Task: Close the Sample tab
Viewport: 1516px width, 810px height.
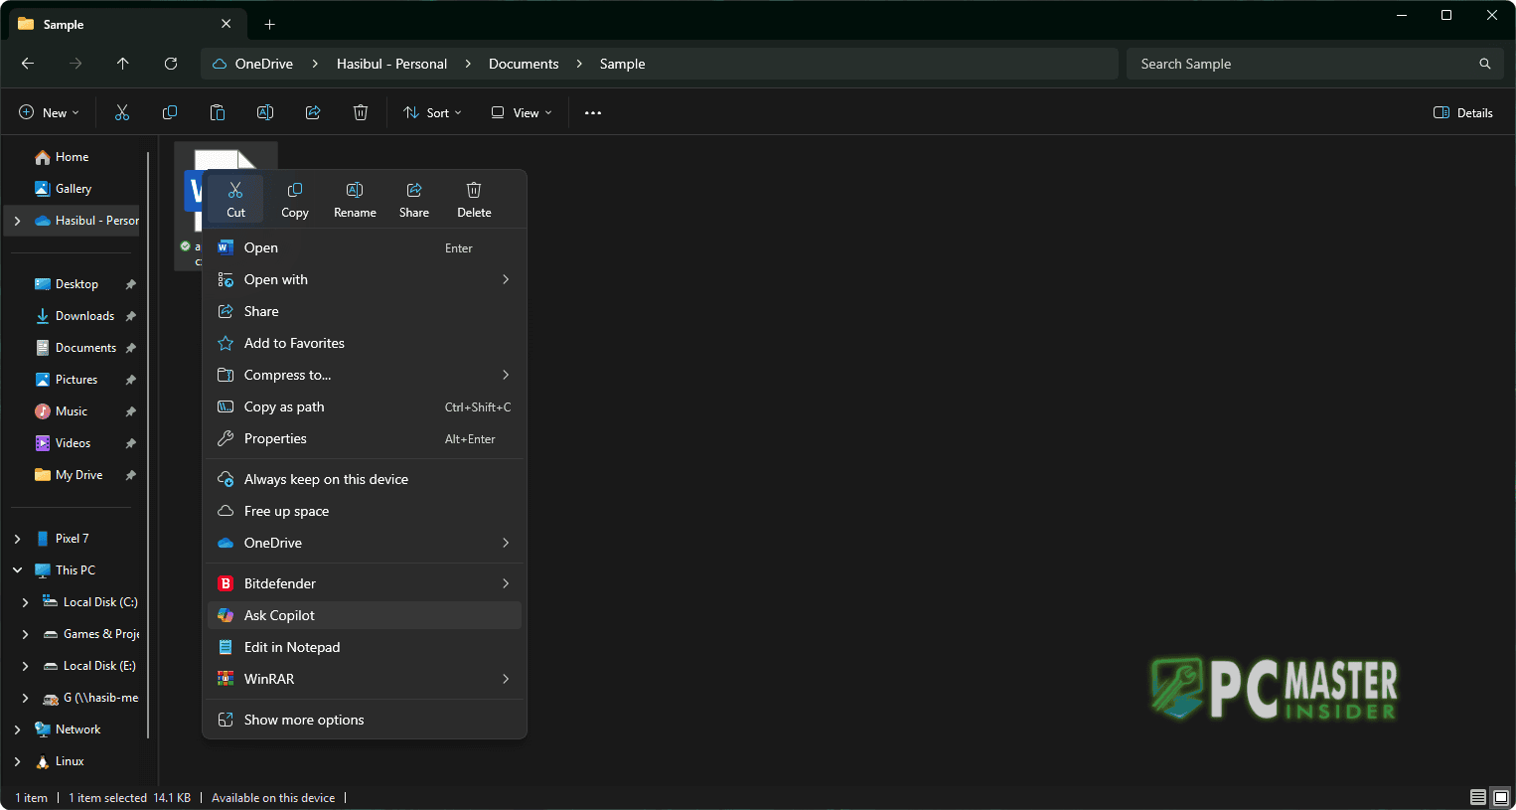Action: (227, 24)
